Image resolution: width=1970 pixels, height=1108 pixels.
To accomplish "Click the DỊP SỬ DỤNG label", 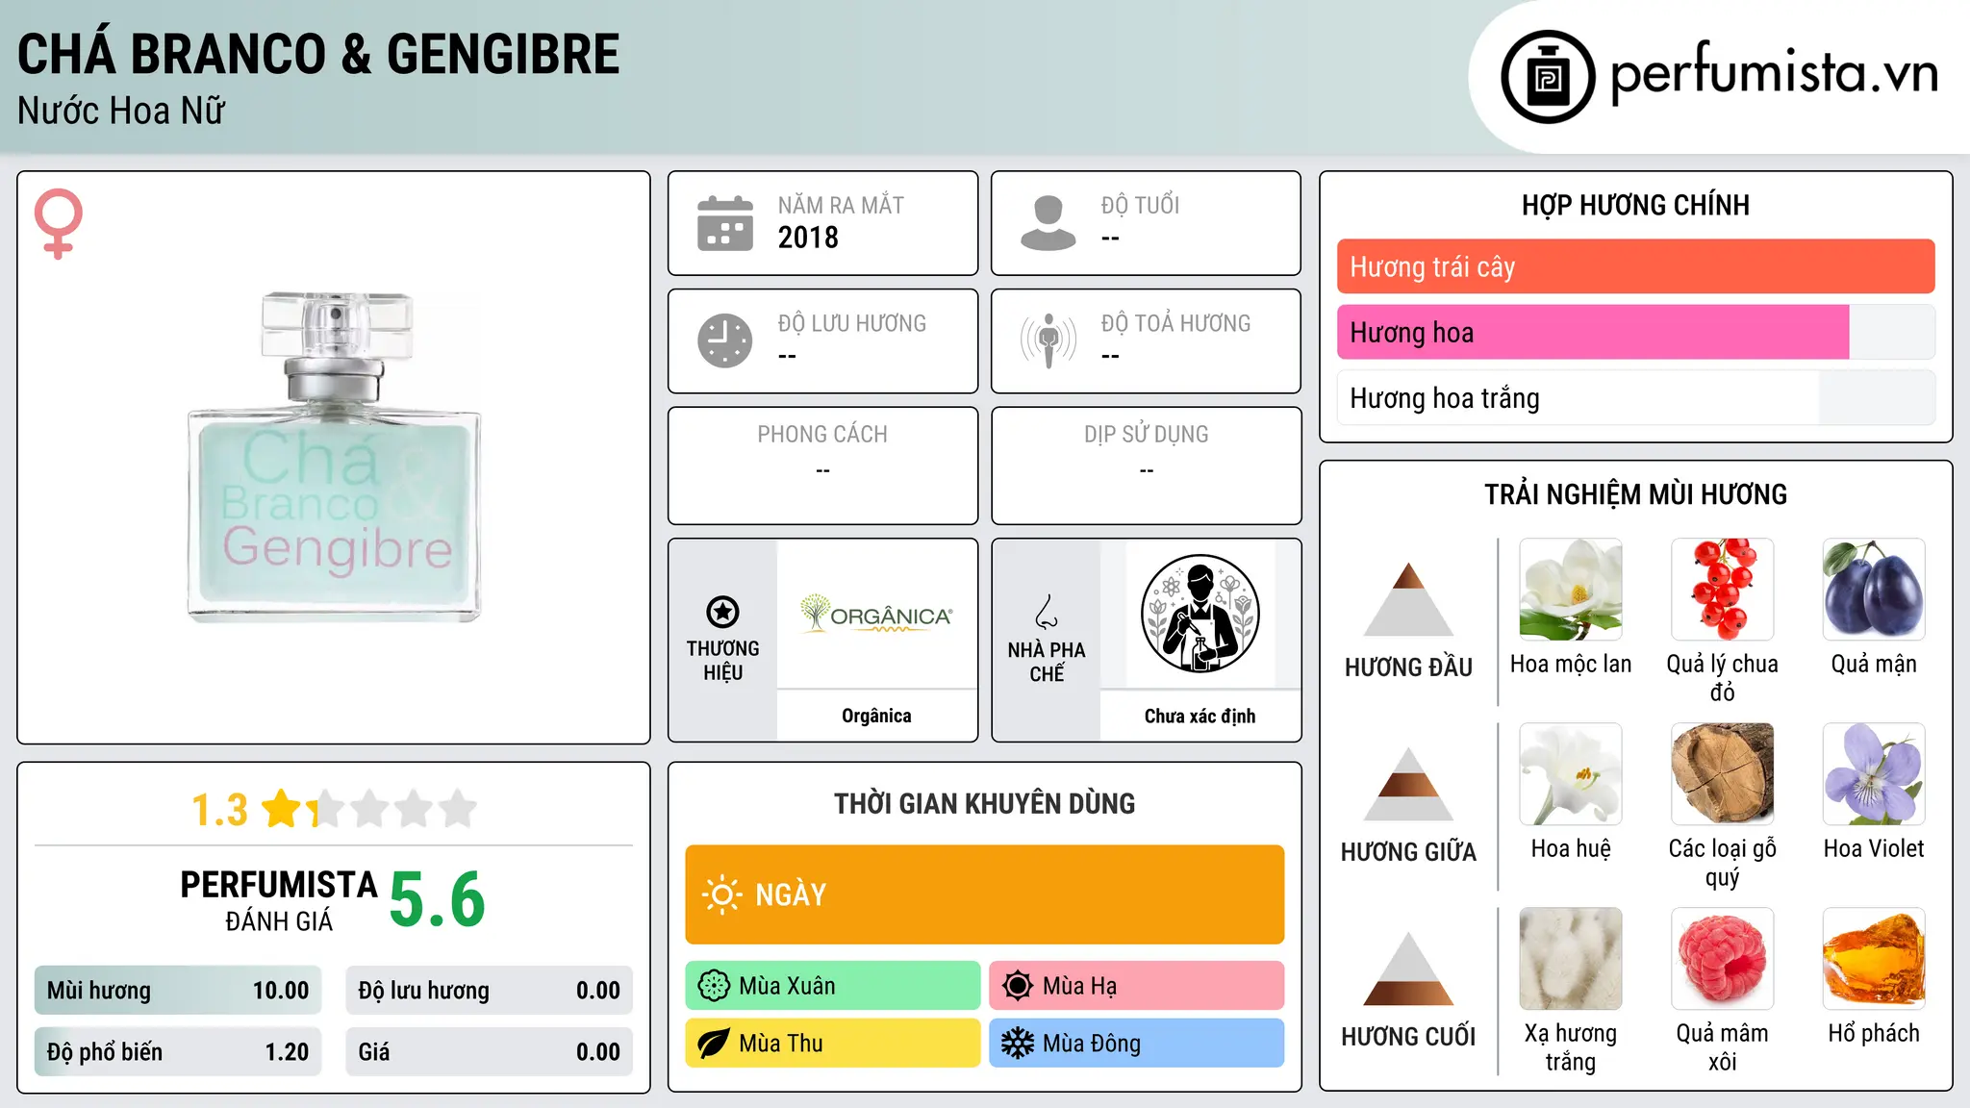I will pyautogui.click(x=1146, y=435).
